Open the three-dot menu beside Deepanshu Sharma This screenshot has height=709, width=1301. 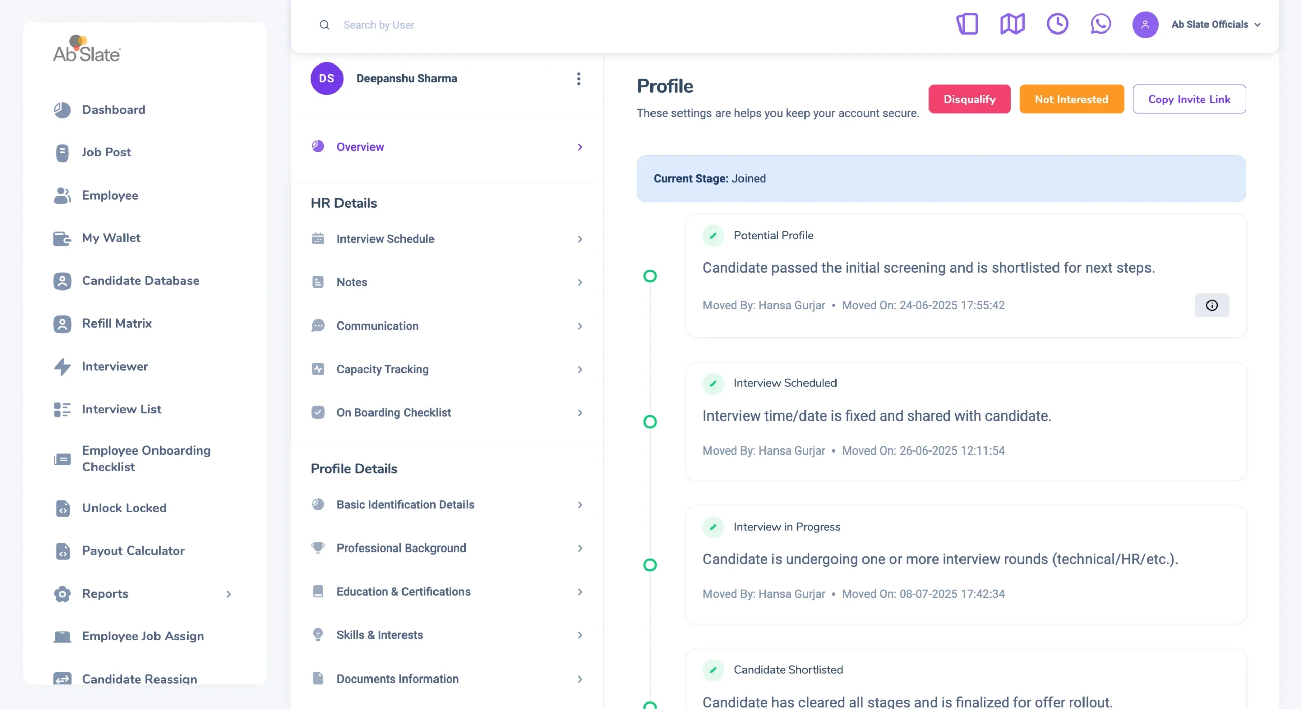pos(578,79)
